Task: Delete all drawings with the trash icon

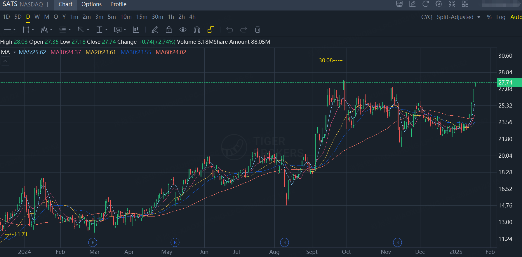Action: pyautogui.click(x=257, y=30)
